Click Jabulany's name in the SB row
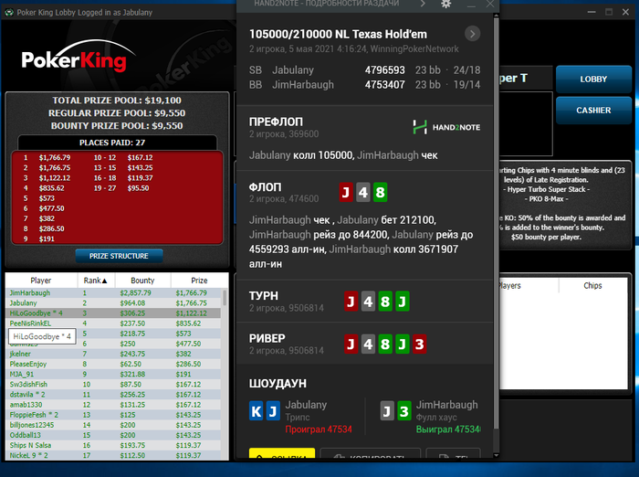This screenshot has height=477, width=639. [293, 70]
